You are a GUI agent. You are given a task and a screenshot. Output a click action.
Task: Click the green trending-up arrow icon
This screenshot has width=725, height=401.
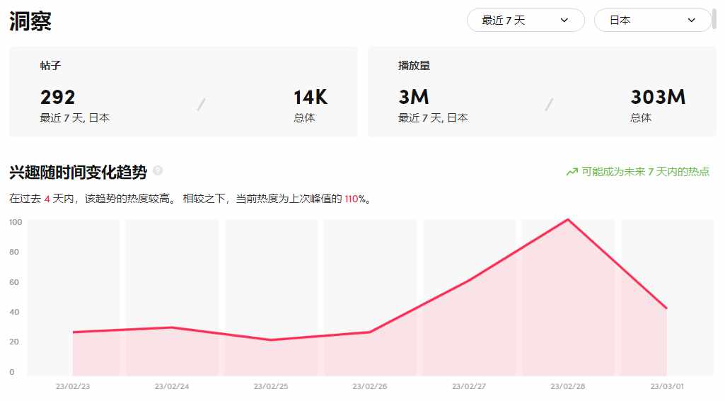tap(572, 172)
